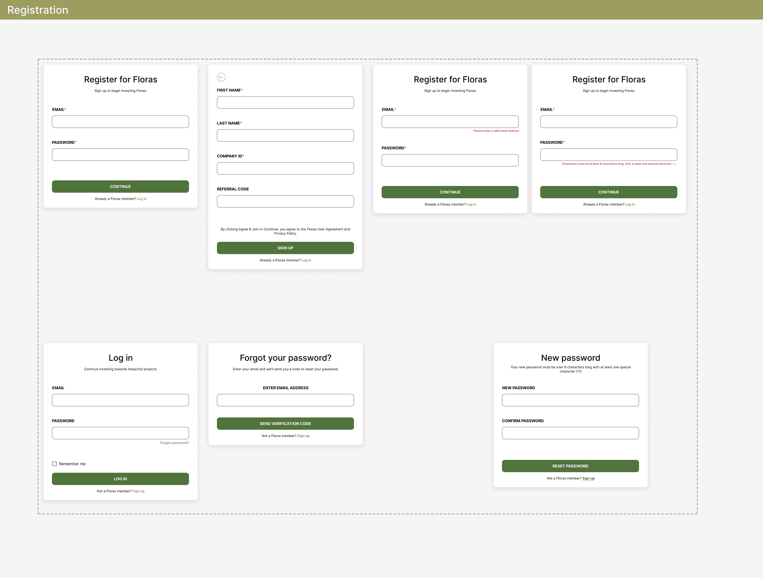Click Log in link below Sign Up button
The image size is (763, 578).
(x=306, y=260)
